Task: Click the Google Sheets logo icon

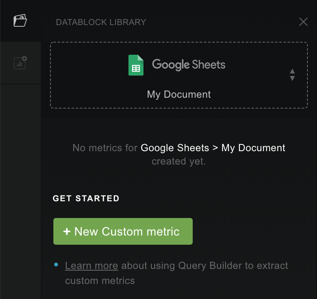Action: tap(136, 65)
